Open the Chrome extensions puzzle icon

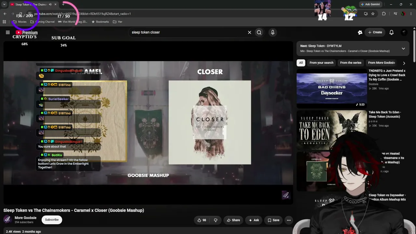(x=384, y=14)
